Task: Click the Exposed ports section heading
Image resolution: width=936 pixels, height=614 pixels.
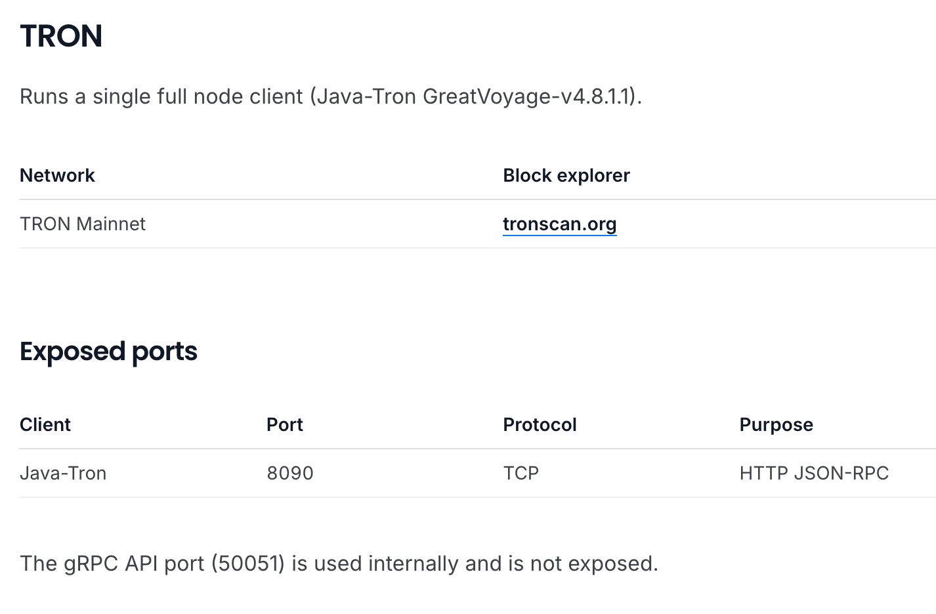Action: (108, 352)
